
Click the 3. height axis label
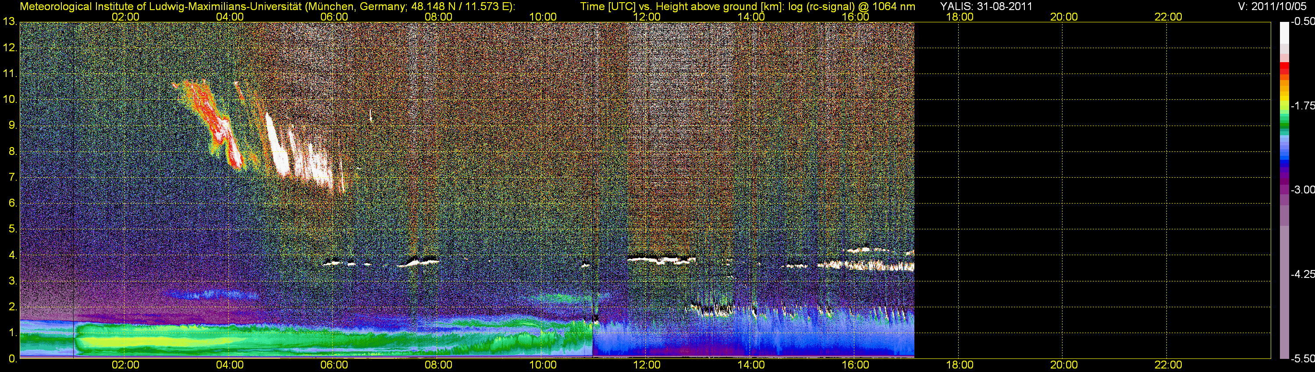pos(13,281)
